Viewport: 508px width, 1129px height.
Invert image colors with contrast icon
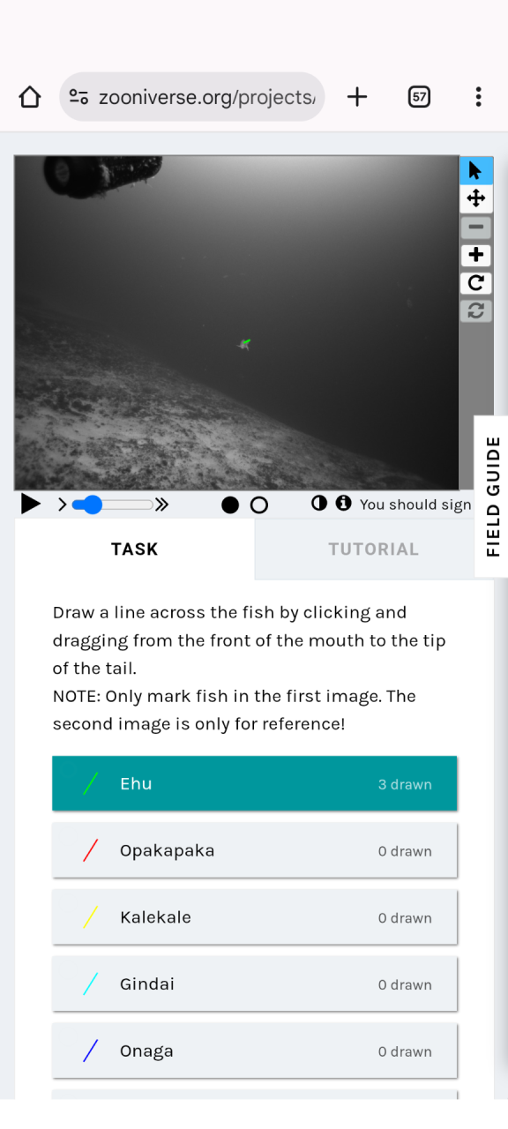pyautogui.click(x=319, y=503)
